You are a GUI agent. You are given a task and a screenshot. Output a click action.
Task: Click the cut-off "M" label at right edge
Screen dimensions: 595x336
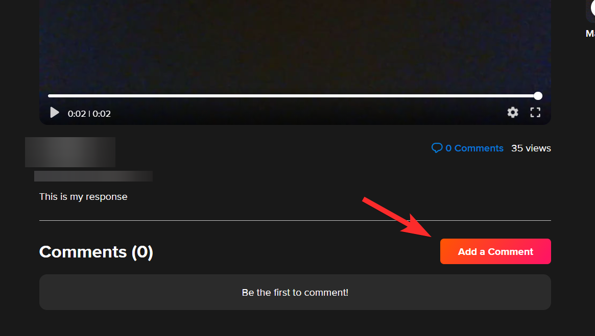point(590,33)
